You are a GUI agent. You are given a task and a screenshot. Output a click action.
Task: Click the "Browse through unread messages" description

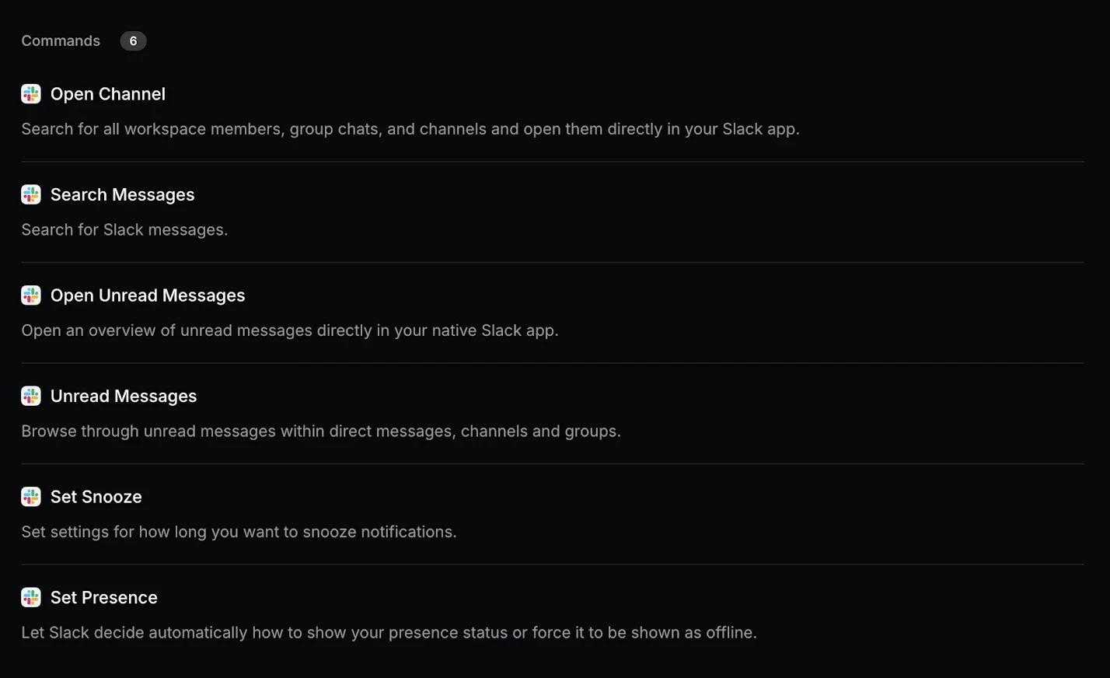pyautogui.click(x=320, y=431)
